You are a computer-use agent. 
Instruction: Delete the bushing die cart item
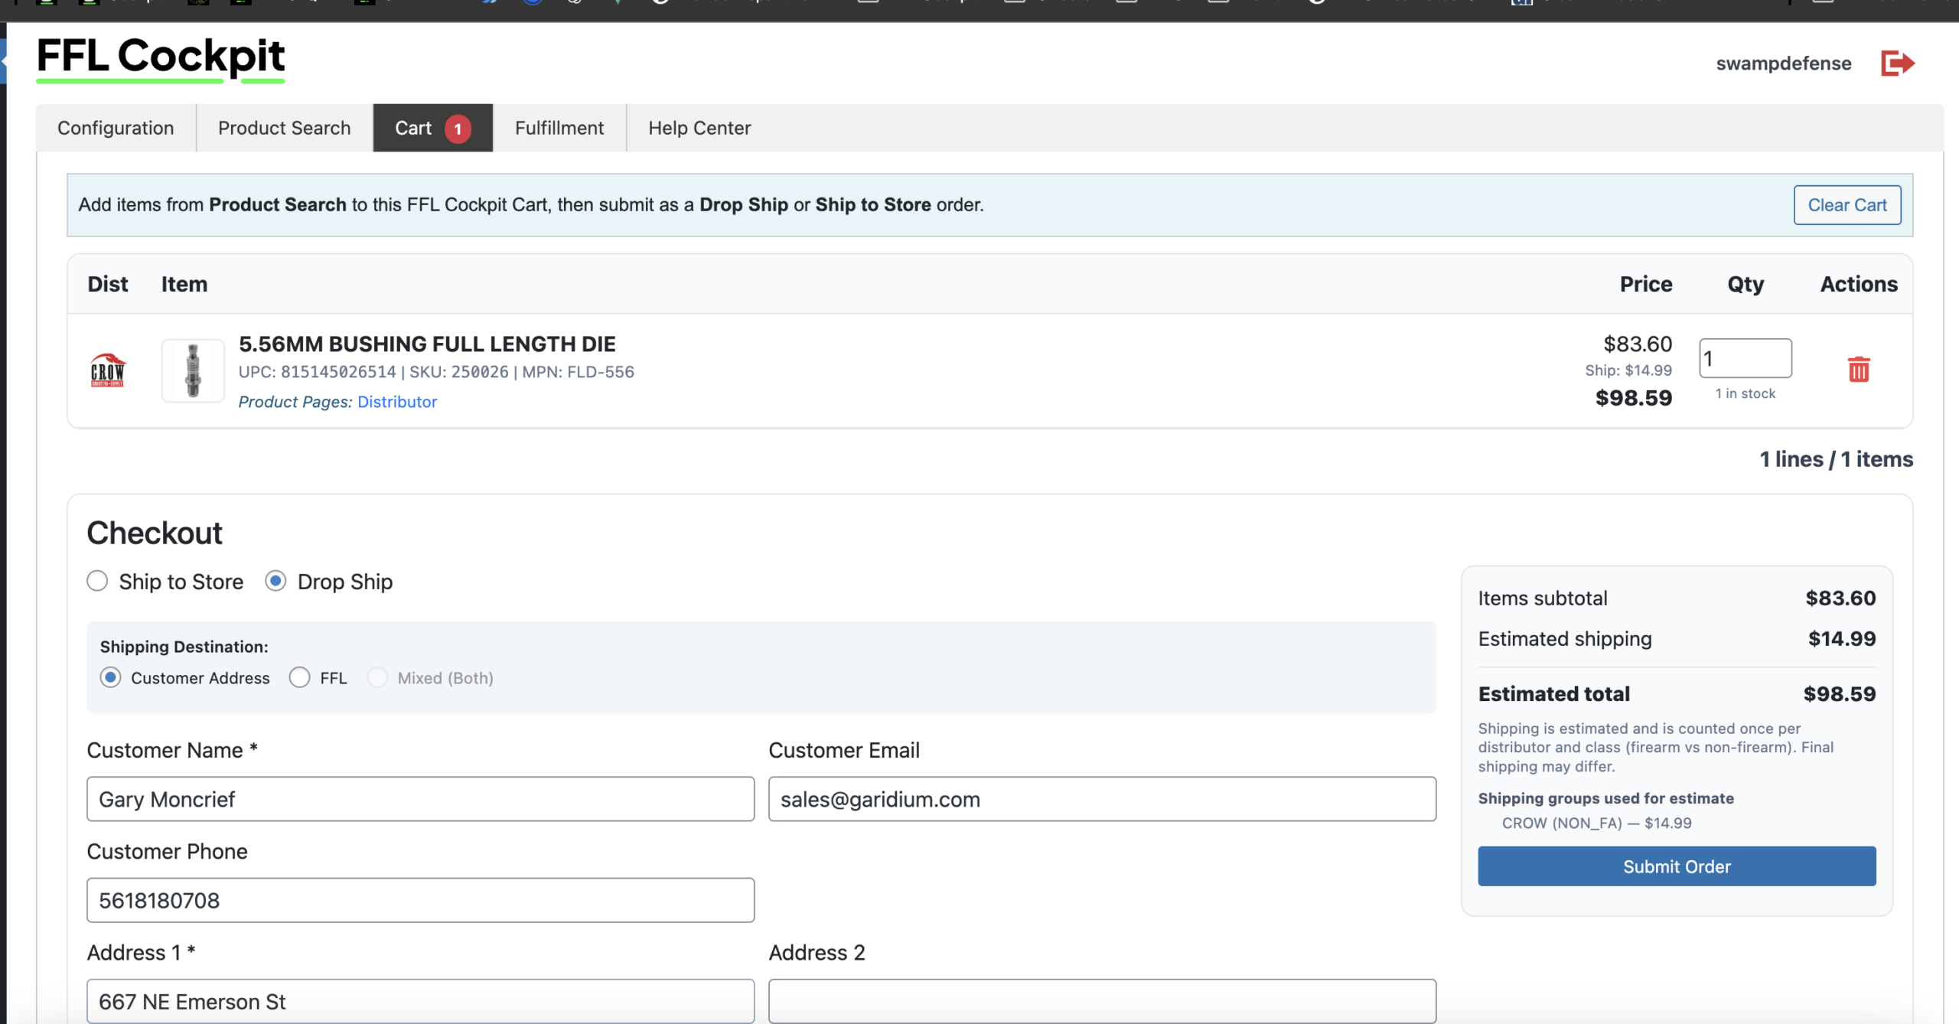point(1858,370)
